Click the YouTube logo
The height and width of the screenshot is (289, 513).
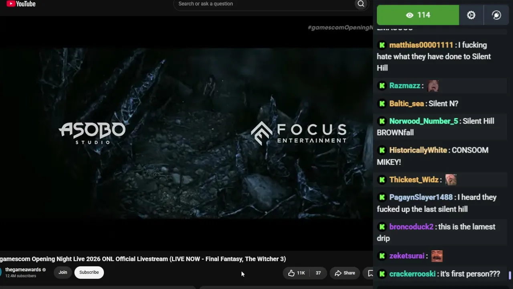tap(21, 4)
